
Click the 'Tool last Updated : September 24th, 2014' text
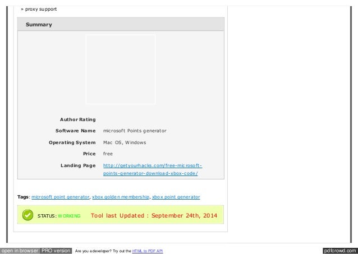click(x=154, y=215)
